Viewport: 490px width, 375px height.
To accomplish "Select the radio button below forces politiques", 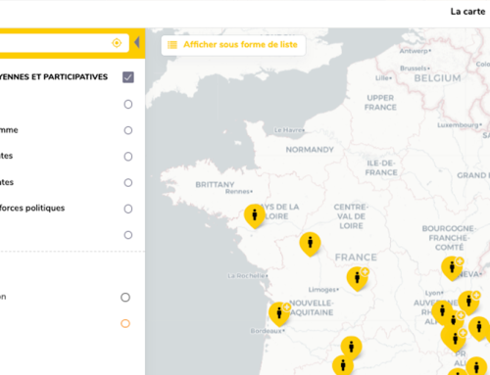I will tap(128, 235).
